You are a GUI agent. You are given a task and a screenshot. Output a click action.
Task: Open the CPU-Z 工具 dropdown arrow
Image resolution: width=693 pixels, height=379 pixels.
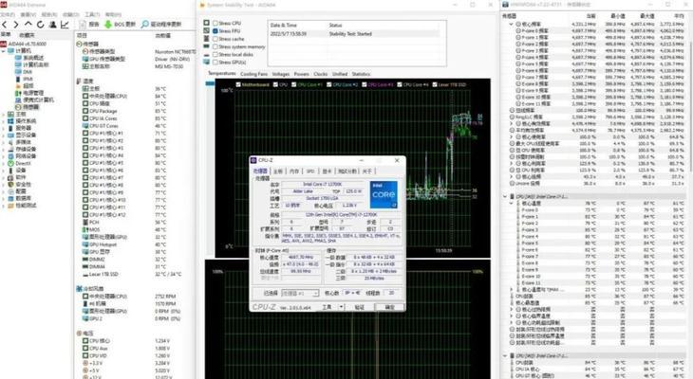(x=341, y=307)
